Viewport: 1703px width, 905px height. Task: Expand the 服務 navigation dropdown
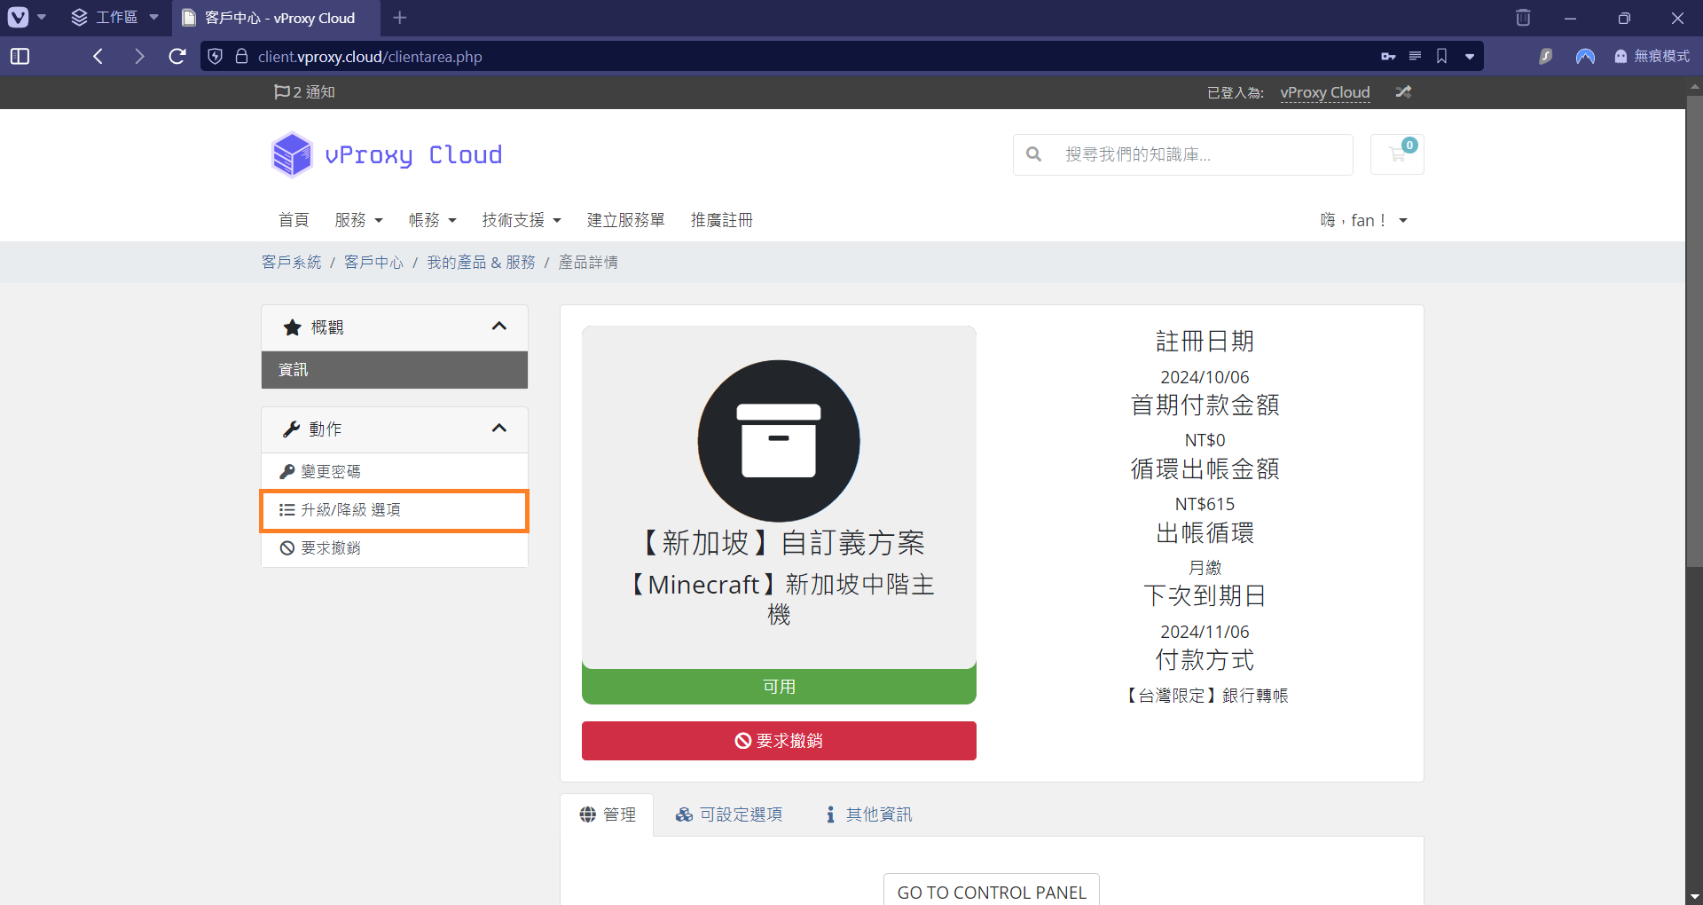pos(358,220)
